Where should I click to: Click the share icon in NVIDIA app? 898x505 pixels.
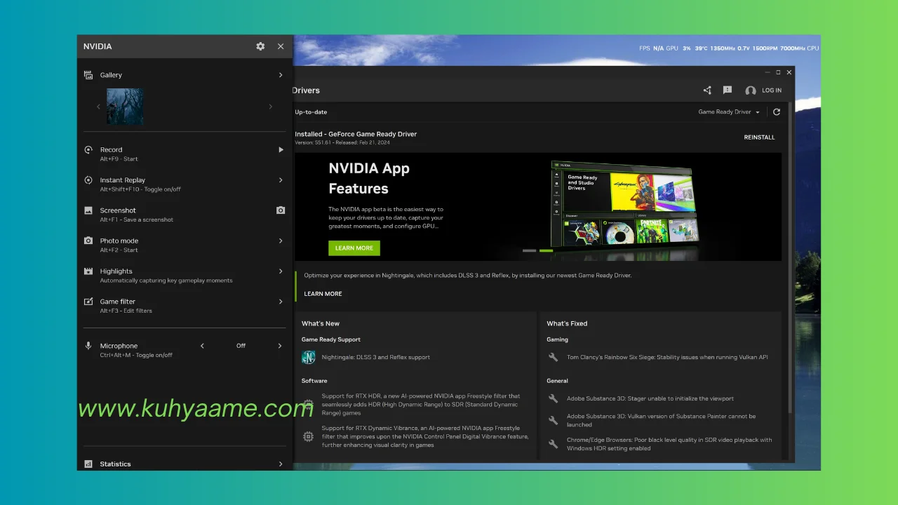point(707,90)
